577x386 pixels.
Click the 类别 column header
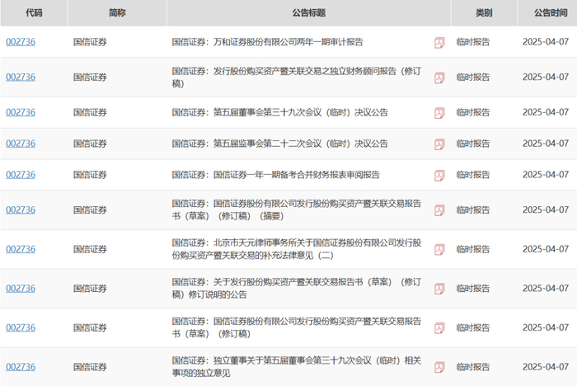484,13
